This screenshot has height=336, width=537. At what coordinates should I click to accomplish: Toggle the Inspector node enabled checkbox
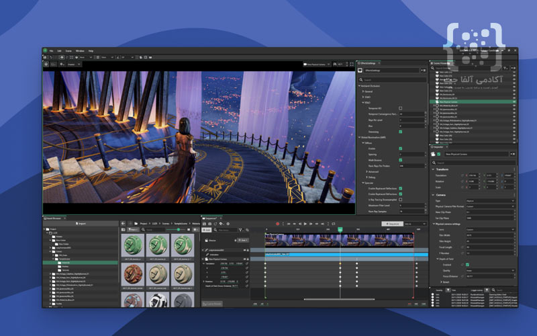click(439, 155)
